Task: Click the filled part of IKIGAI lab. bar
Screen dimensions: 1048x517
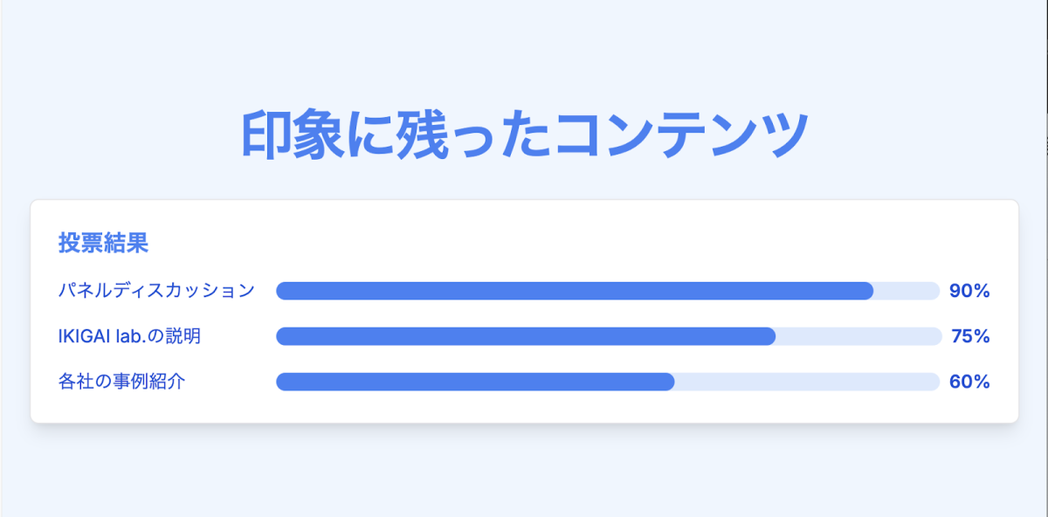Action: 525,336
